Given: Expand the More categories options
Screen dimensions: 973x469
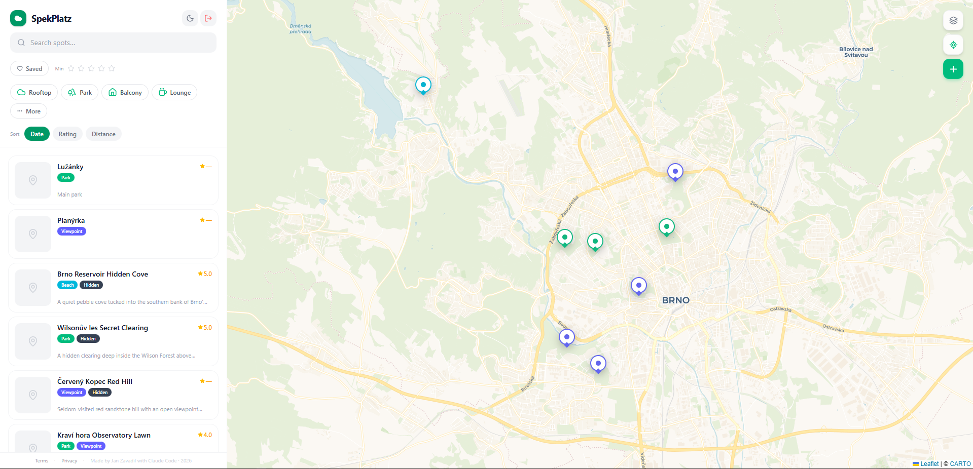Looking at the screenshot, I should (29, 111).
